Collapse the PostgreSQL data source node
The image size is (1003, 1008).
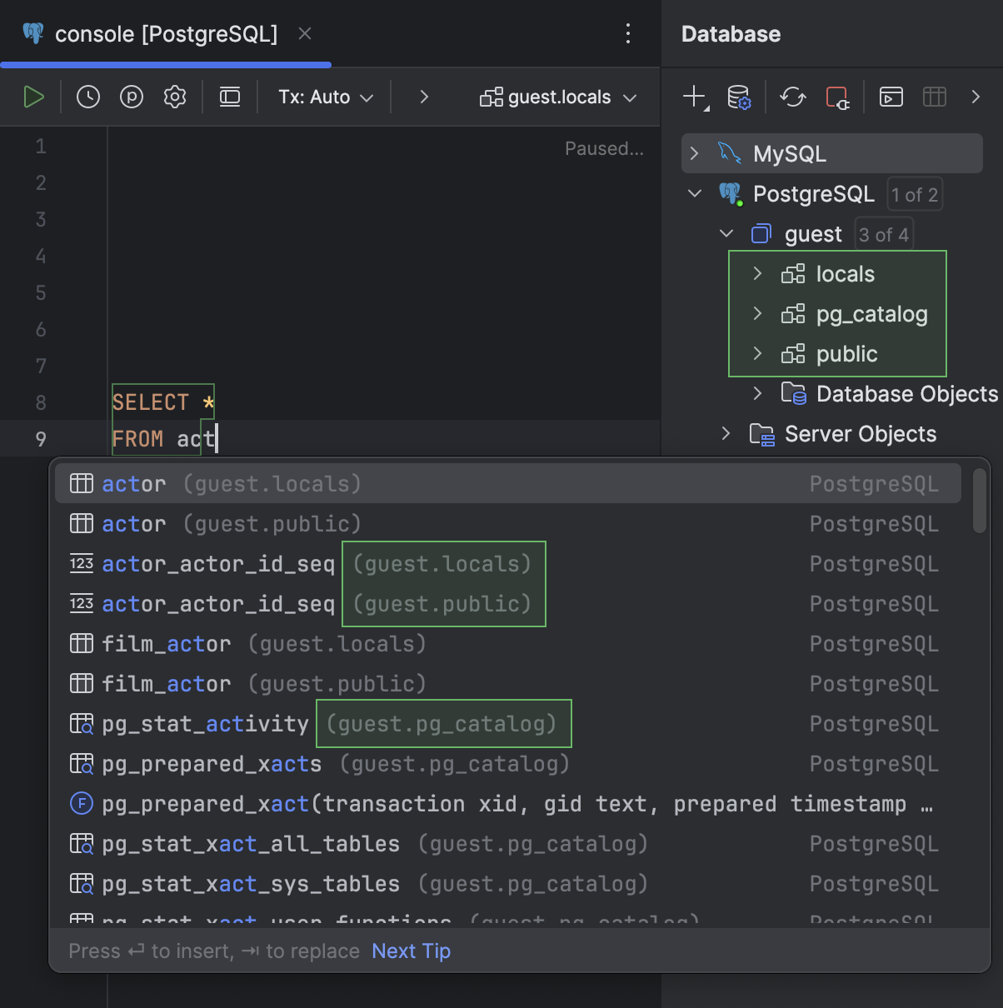click(x=695, y=193)
